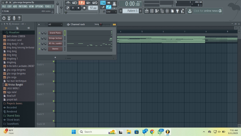Enable step edit arrow icon
The width and height of the screenshot is (241, 136).
(108, 3)
